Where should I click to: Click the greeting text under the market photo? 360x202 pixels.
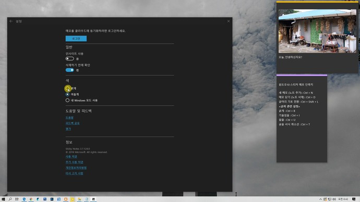click(291, 57)
